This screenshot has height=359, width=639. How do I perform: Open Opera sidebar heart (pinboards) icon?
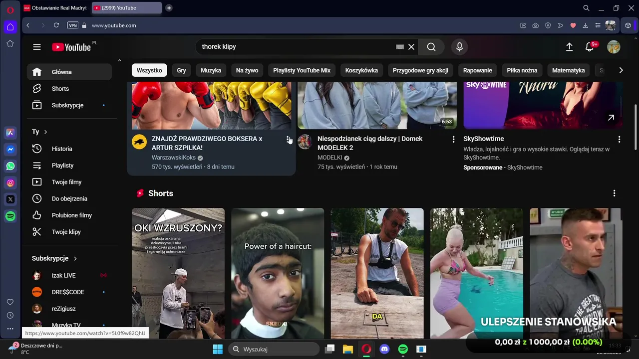pos(10,302)
